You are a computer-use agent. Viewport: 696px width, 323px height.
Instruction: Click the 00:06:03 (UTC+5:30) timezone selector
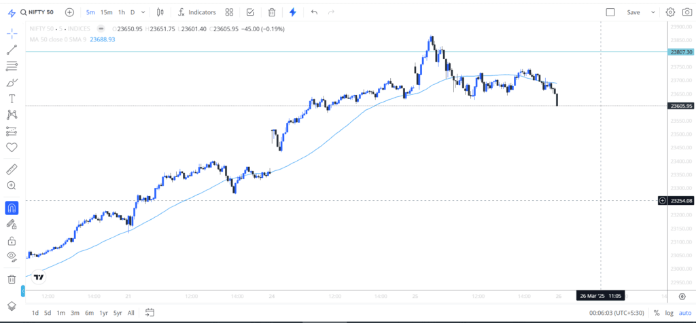coord(616,313)
